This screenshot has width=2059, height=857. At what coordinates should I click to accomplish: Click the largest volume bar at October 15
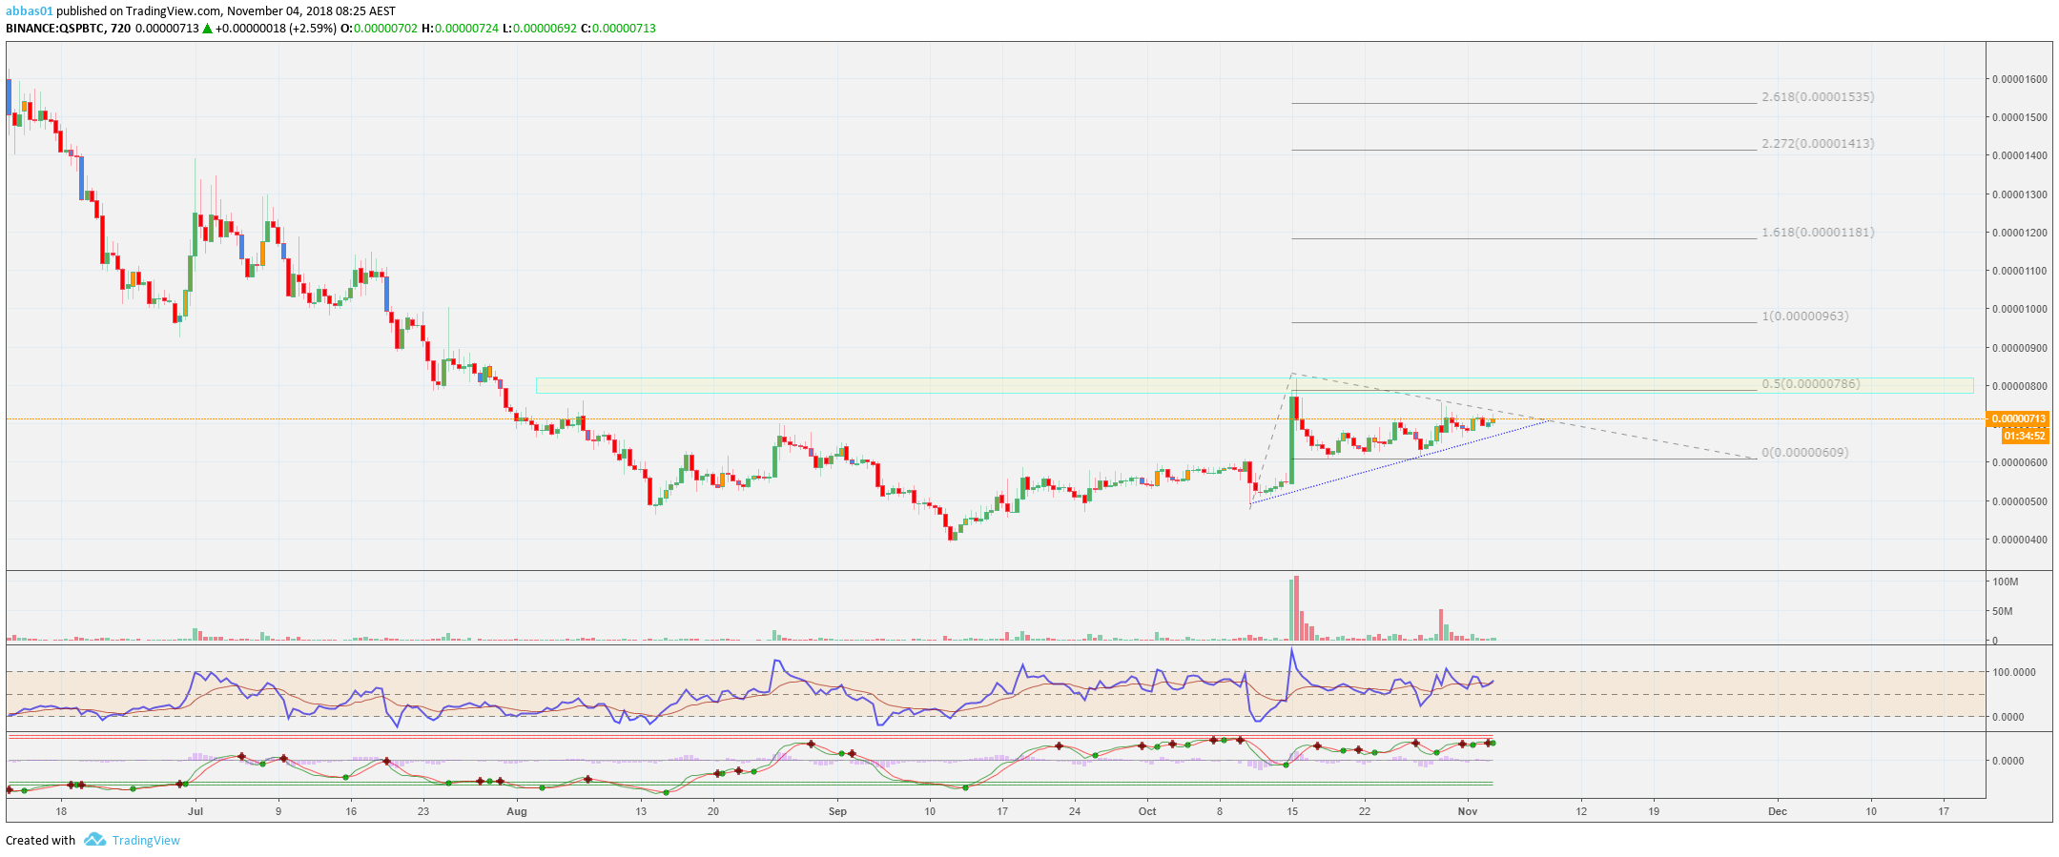point(1297,608)
